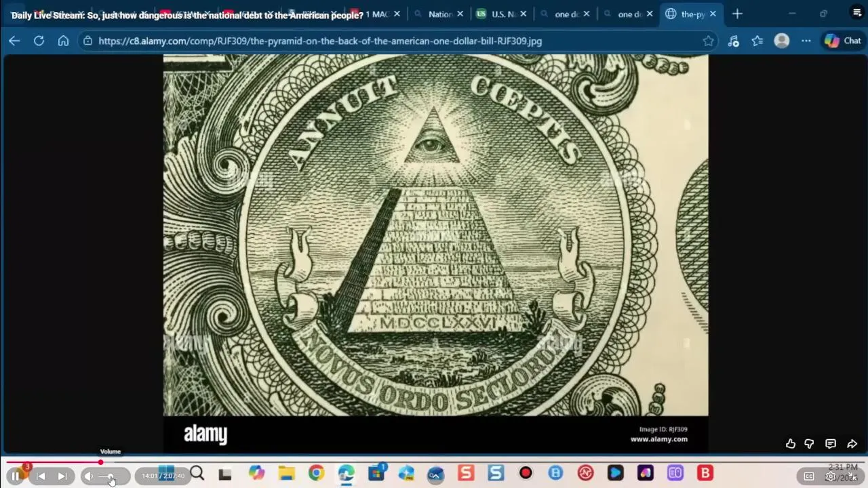Open the red S Snagit taskbar icon

coord(466,473)
